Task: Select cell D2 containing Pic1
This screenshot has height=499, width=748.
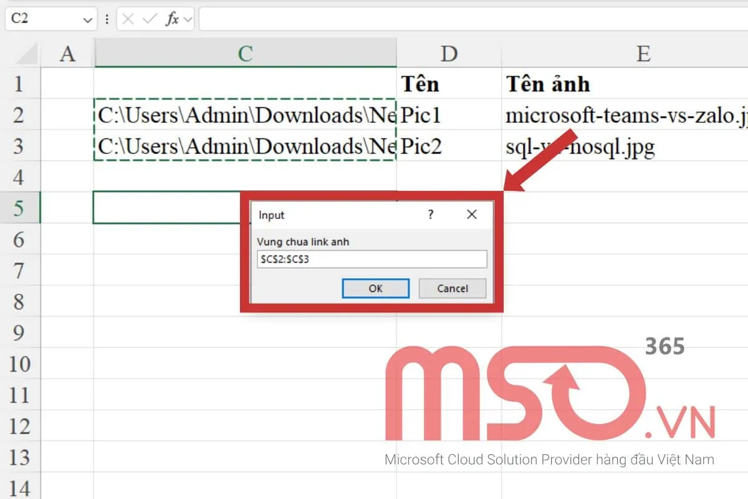Action: 448,115
